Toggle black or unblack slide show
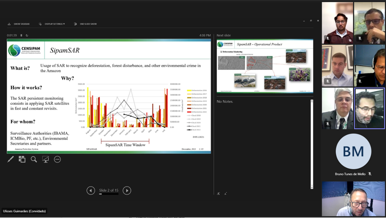The width and height of the screenshot is (386, 218). pyautogui.click(x=45, y=159)
